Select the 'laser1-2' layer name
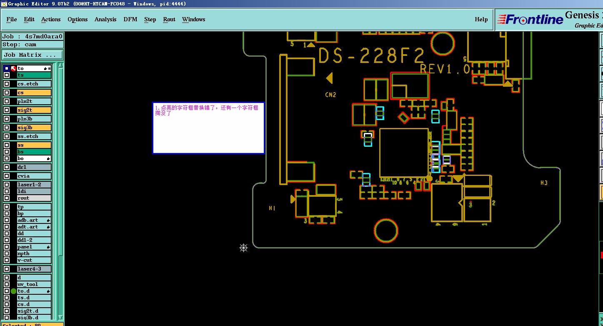Viewport: 603px width, 326px height. click(x=34, y=185)
